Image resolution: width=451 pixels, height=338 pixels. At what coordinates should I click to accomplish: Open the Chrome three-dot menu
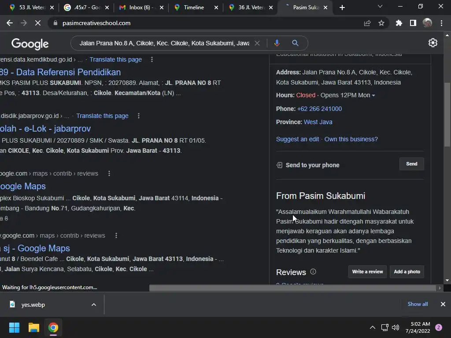click(x=441, y=23)
